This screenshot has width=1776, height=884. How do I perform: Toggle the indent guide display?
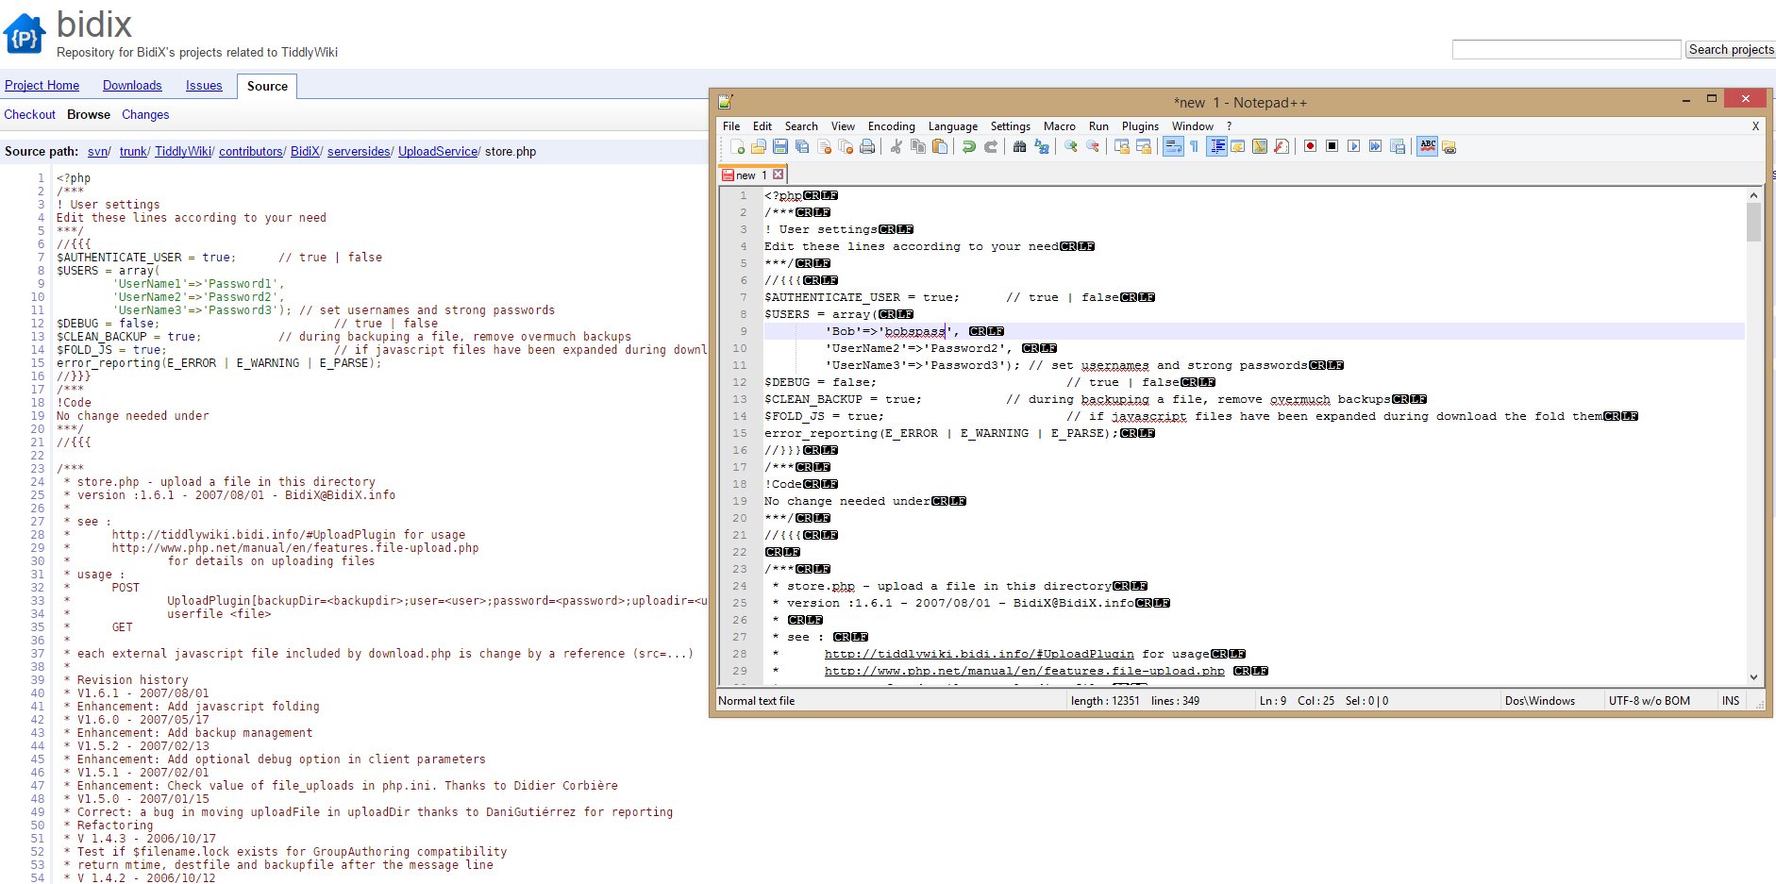(x=1216, y=146)
